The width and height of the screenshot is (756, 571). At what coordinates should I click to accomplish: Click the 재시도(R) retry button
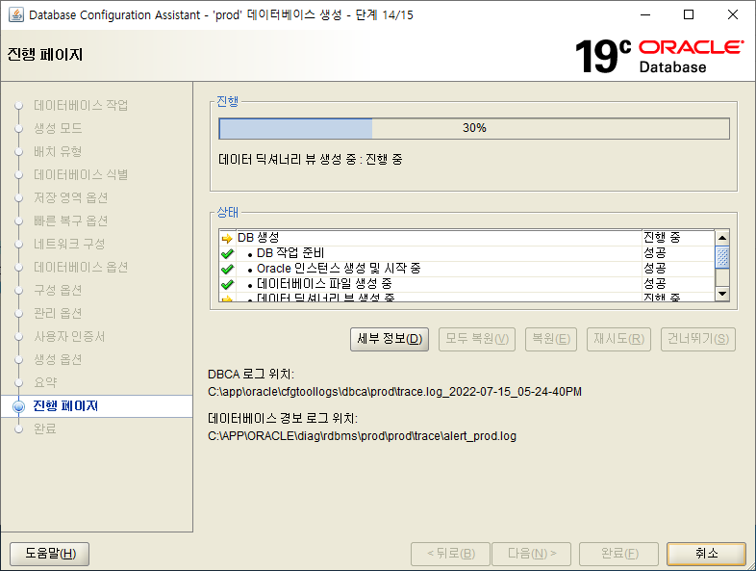[x=619, y=339]
